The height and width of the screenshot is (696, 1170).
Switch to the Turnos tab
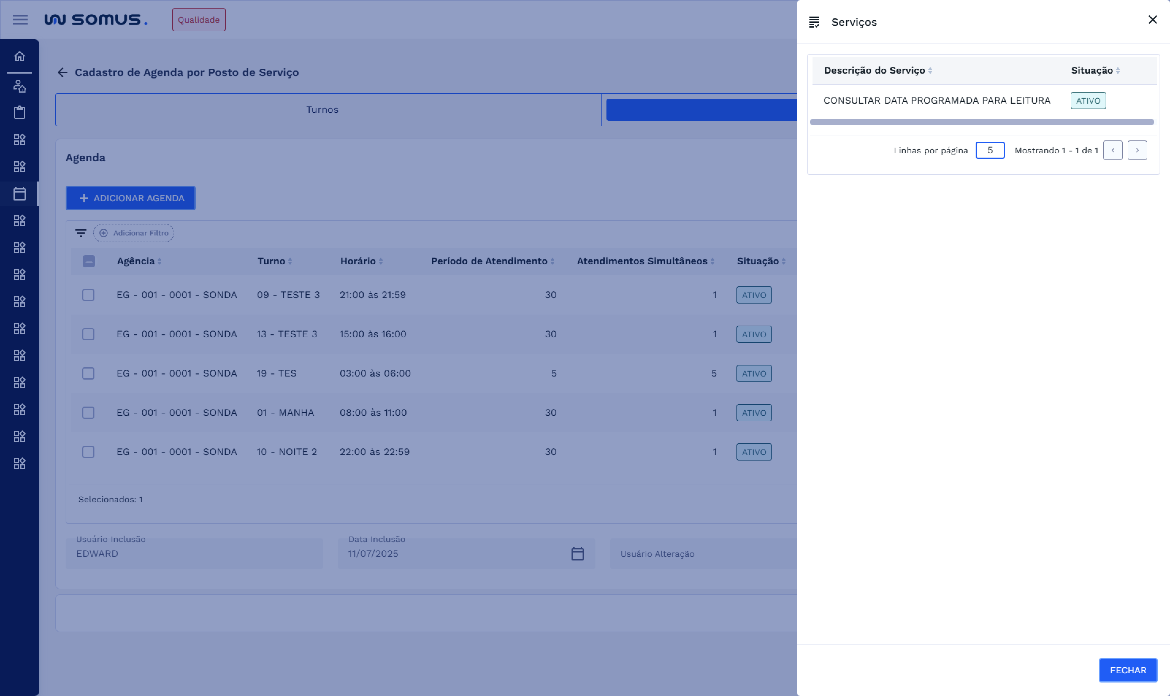click(322, 110)
